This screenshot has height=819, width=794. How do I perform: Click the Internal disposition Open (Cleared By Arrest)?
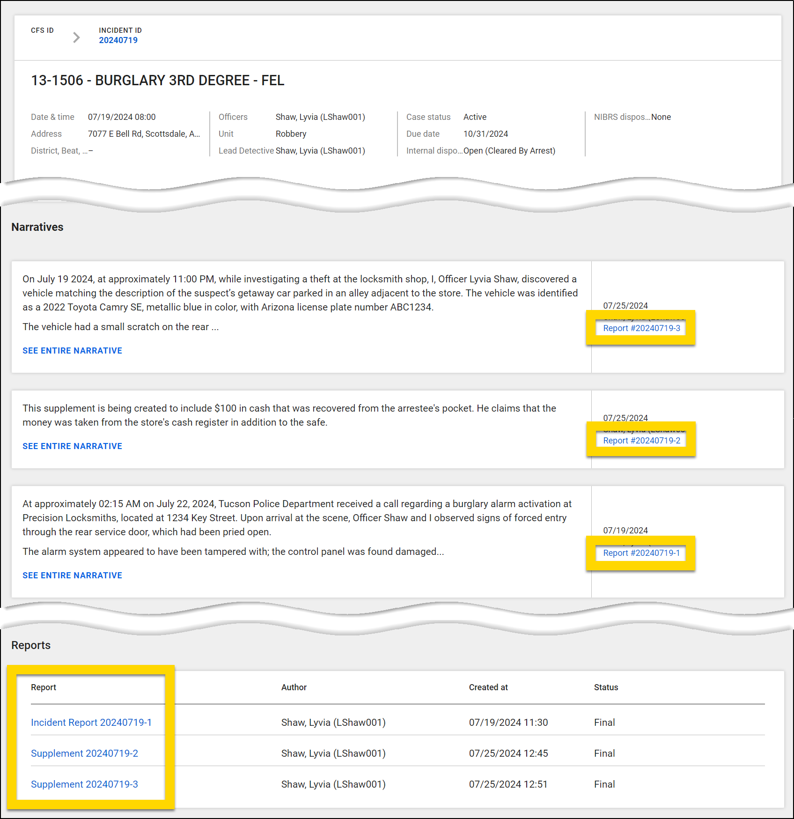tap(509, 150)
